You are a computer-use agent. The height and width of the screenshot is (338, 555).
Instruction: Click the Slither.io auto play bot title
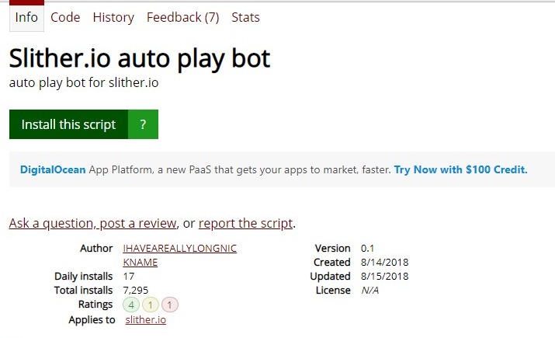tap(140, 59)
